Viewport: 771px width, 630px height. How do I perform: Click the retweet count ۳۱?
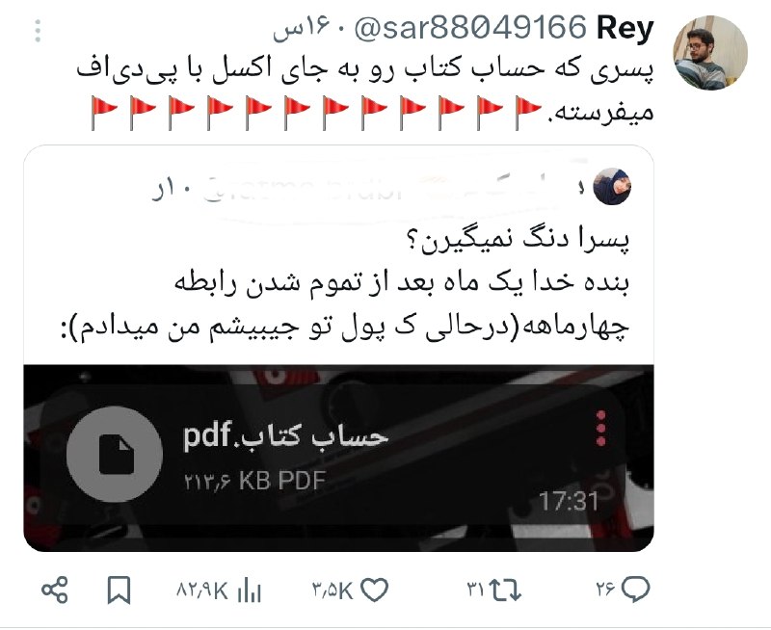point(475,590)
